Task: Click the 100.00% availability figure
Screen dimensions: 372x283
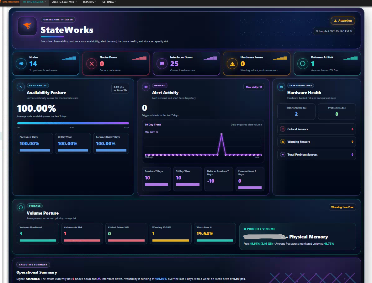Action: (x=36, y=109)
